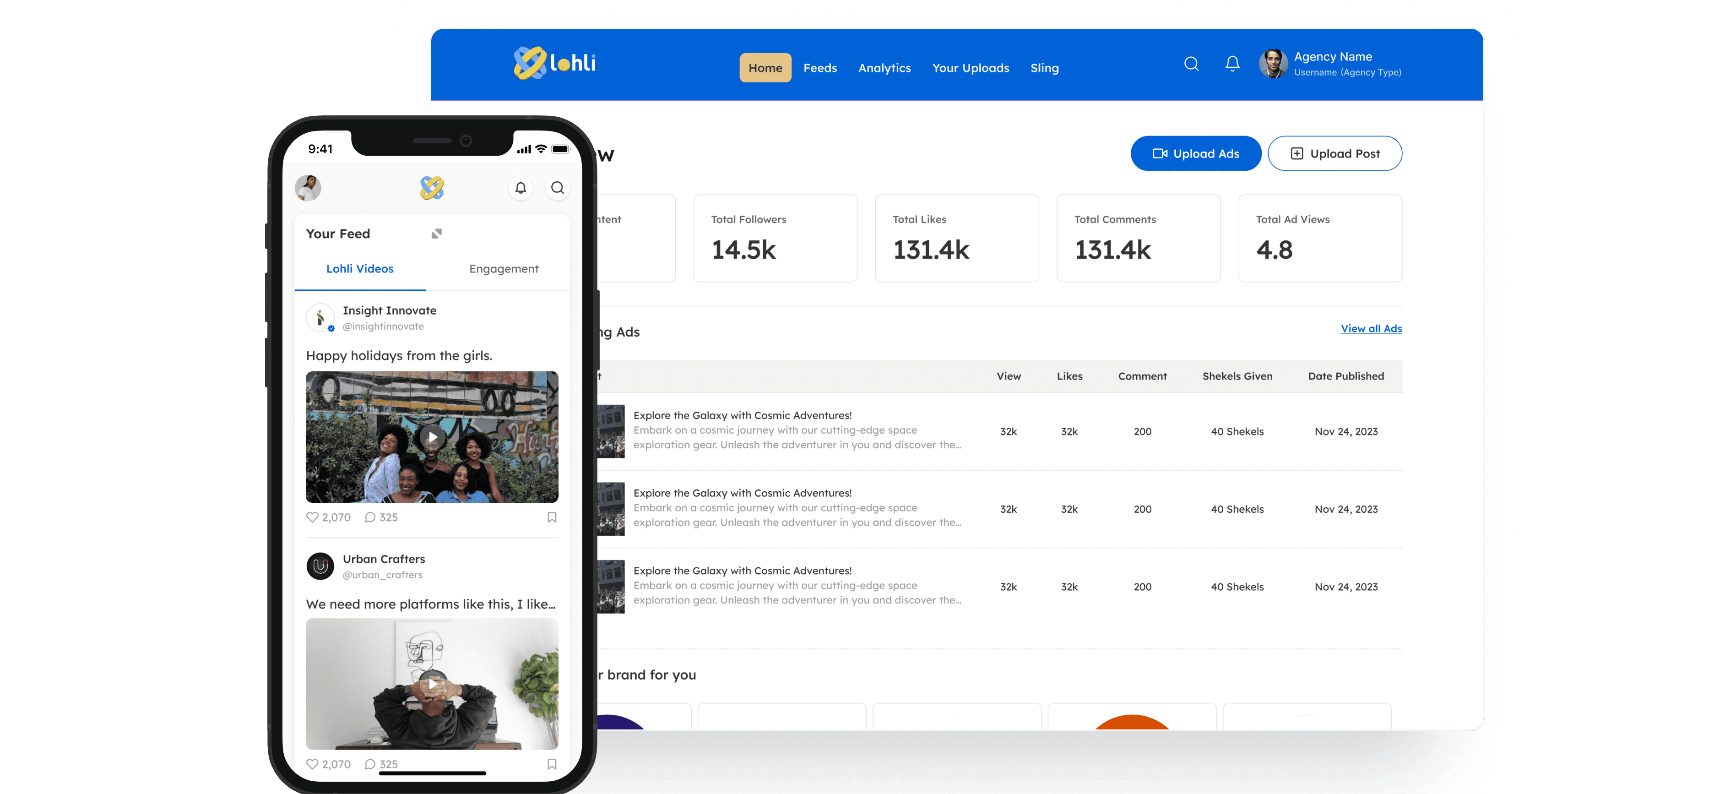This screenshot has width=1714, height=794.
Task: Go to Your Uploads page
Action: pos(970,68)
